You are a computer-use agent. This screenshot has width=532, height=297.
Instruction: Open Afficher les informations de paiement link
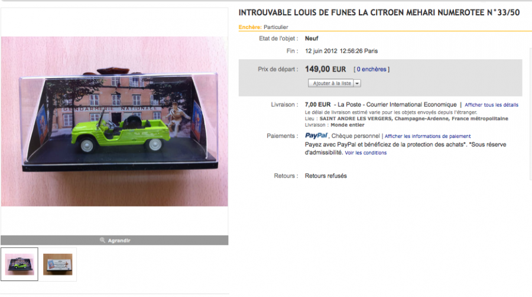(x=427, y=136)
